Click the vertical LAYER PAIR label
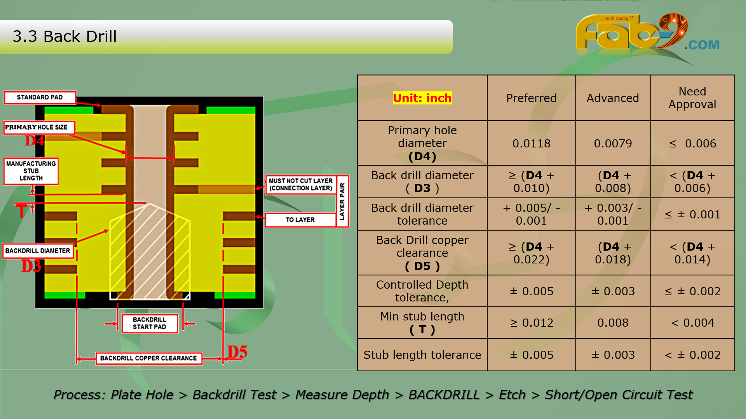 click(x=342, y=201)
